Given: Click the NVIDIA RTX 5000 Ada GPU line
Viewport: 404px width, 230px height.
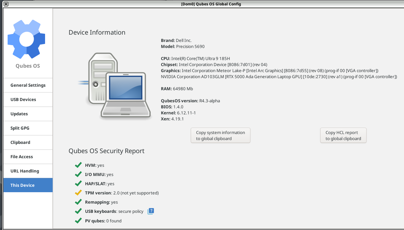Looking at the screenshot, I should (279, 77).
